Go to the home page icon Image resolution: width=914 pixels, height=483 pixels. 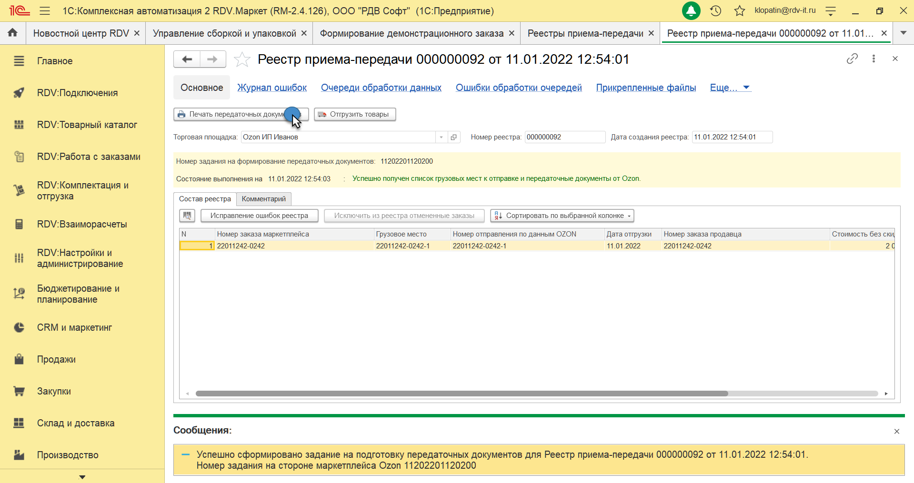(x=13, y=33)
